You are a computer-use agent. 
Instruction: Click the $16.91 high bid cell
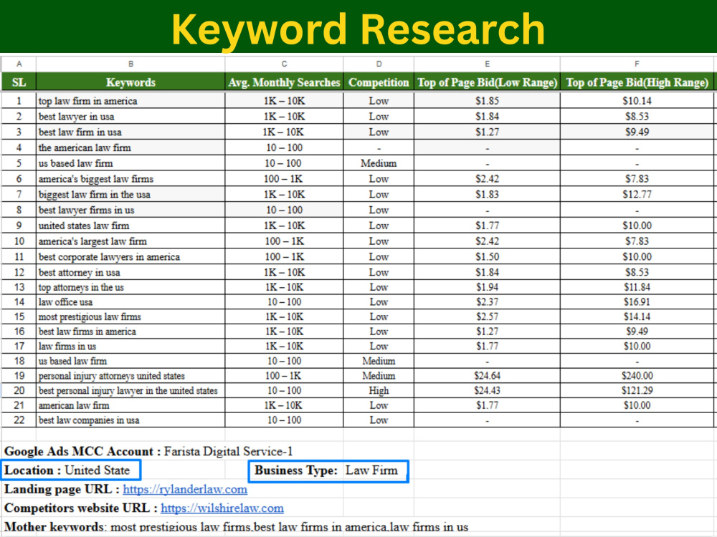coord(637,302)
